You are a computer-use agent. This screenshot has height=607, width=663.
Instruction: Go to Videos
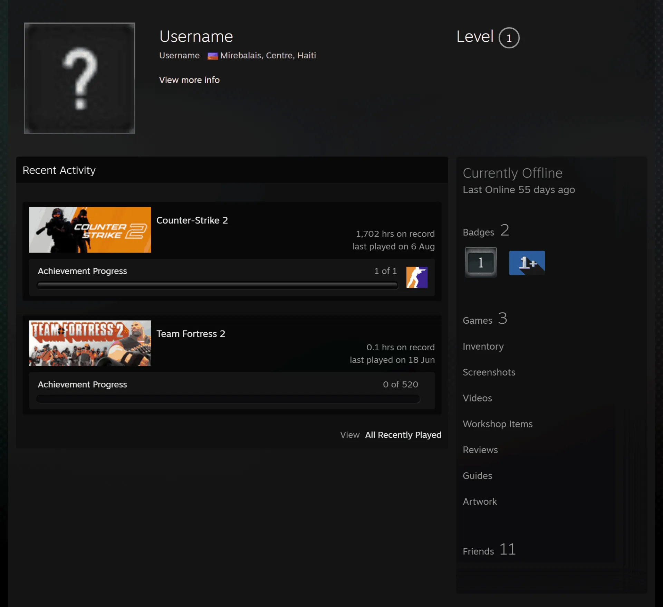477,398
